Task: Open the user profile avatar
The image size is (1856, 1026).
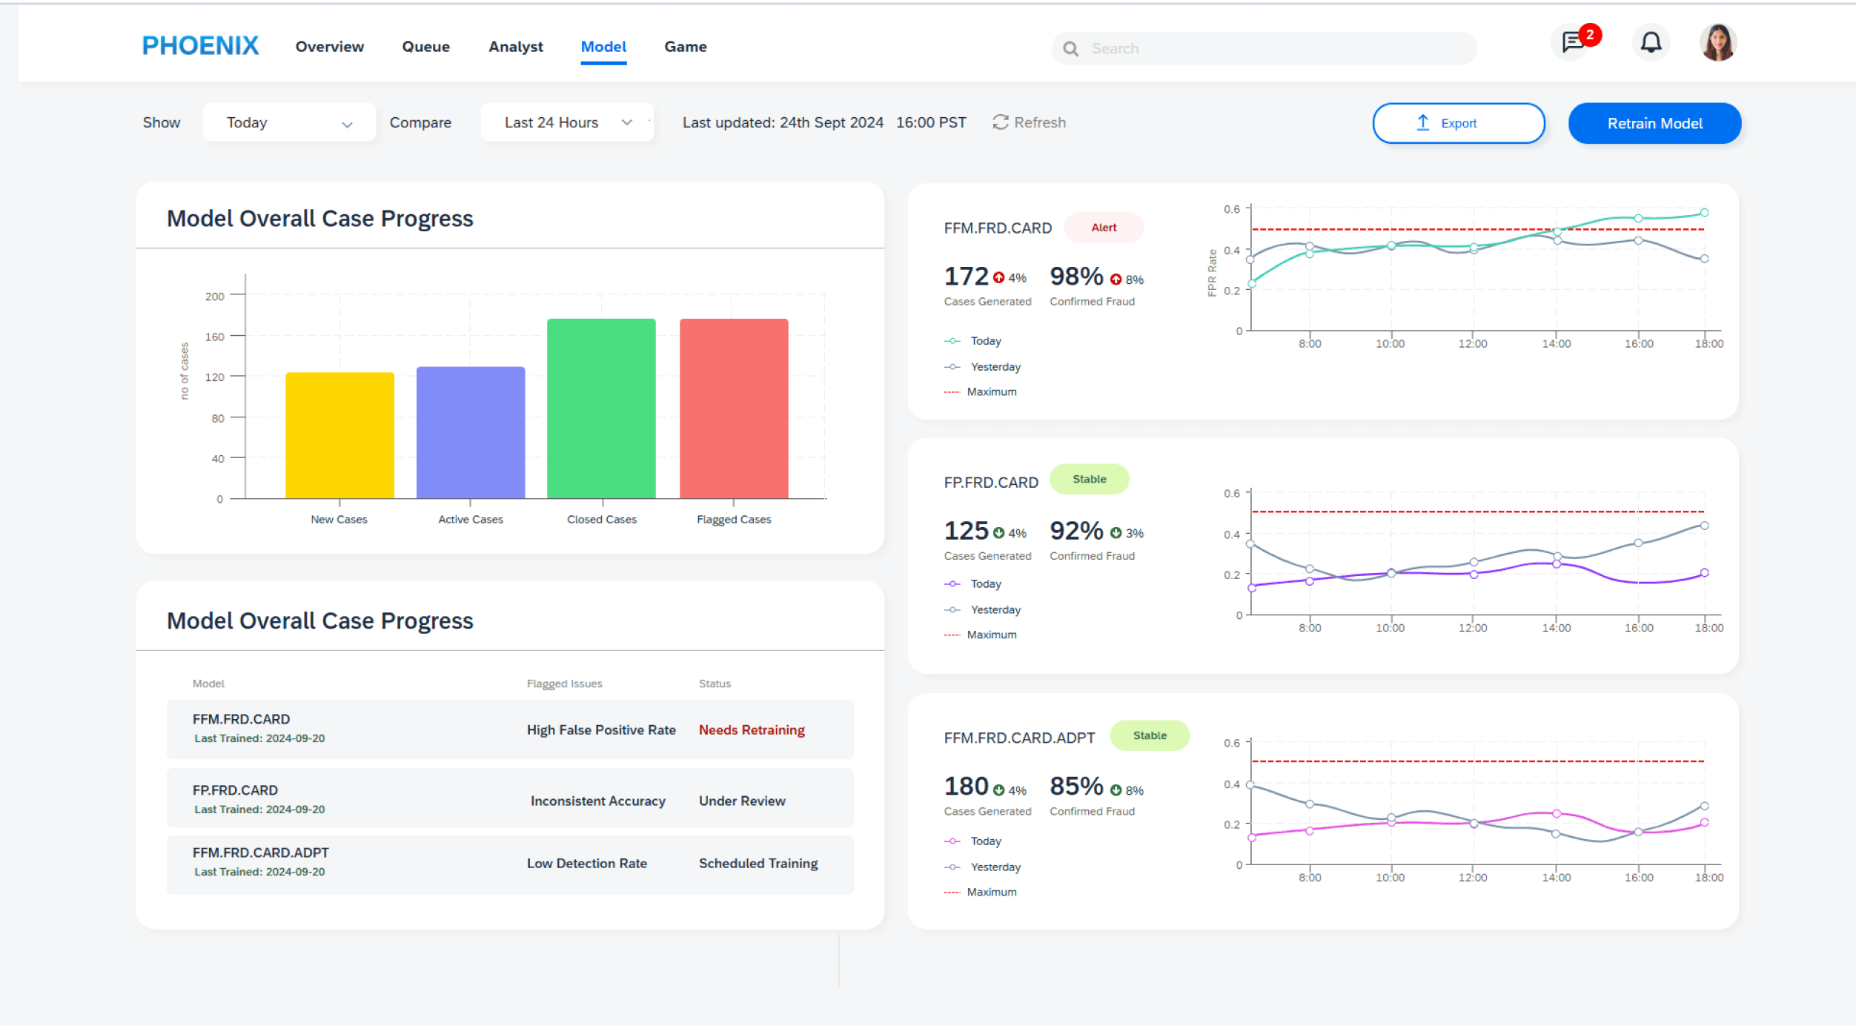Action: 1717,42
